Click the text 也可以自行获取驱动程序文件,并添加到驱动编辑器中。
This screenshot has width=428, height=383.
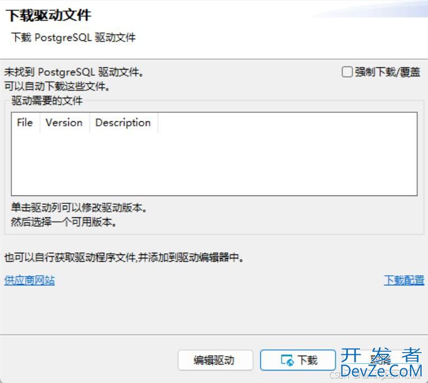124,257
